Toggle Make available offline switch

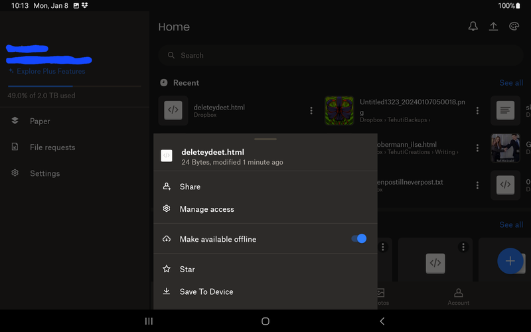(x=358, y=239)
